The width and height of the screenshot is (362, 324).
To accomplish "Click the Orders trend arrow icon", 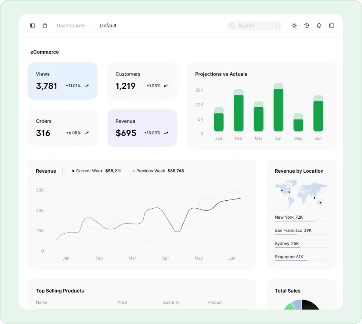I will (87, 133).
